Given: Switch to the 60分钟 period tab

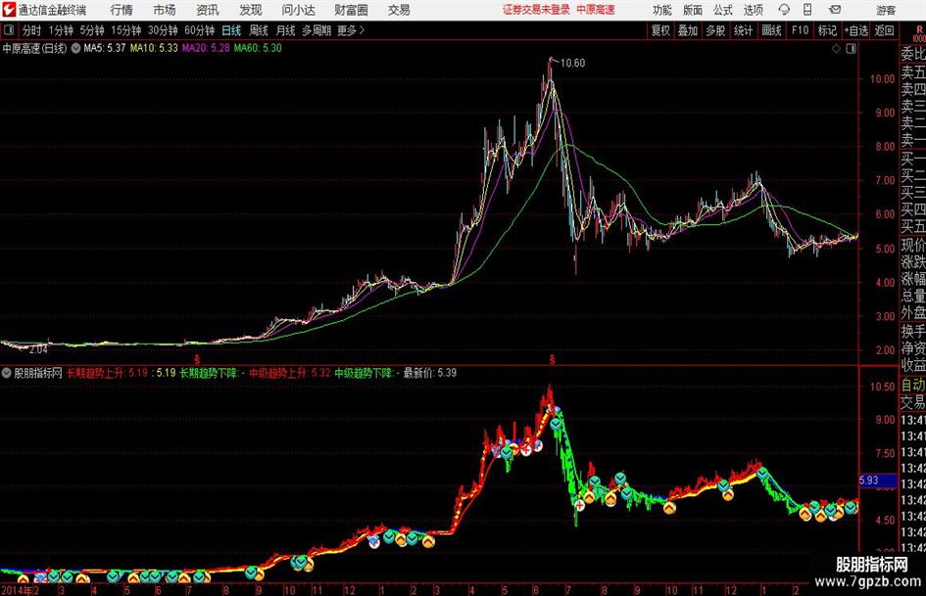Looking at the screenshot, I should pyautogui.click(x=199, y=30).
